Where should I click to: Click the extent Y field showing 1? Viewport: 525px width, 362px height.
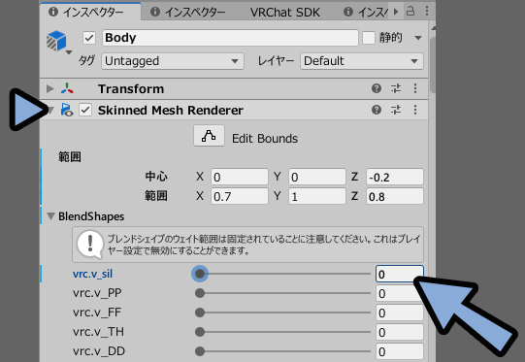tap(317, 196)
